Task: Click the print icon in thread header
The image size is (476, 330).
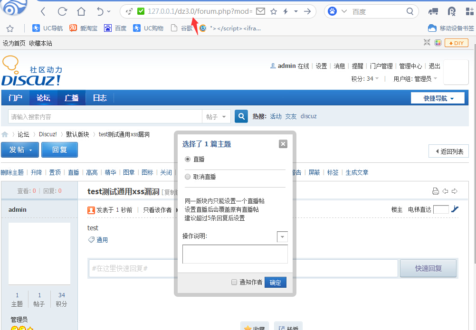Action: (436, 191)
